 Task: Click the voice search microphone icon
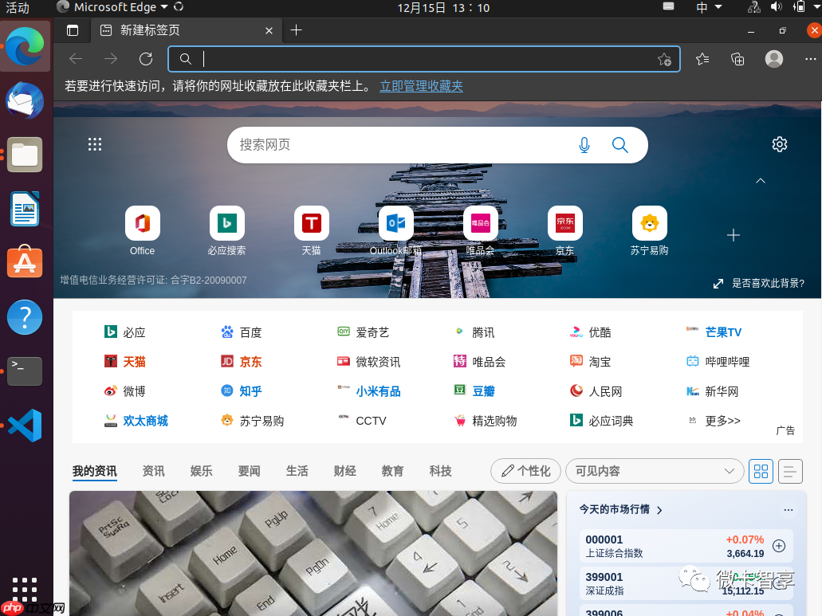point(584,145)
